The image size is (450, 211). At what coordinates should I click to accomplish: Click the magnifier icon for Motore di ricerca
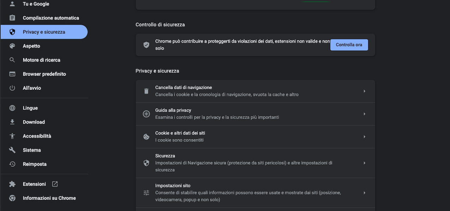tap(12, 60)
